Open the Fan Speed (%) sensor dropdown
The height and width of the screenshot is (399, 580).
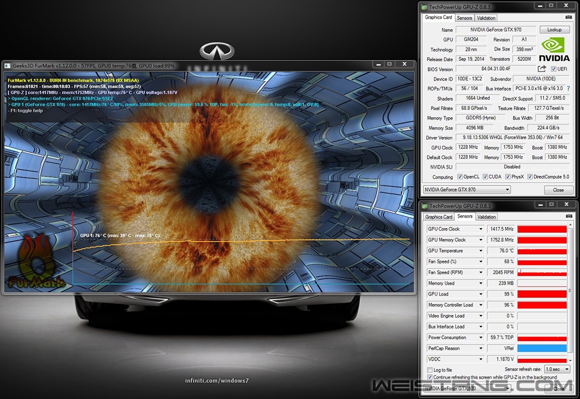(481, 262)
